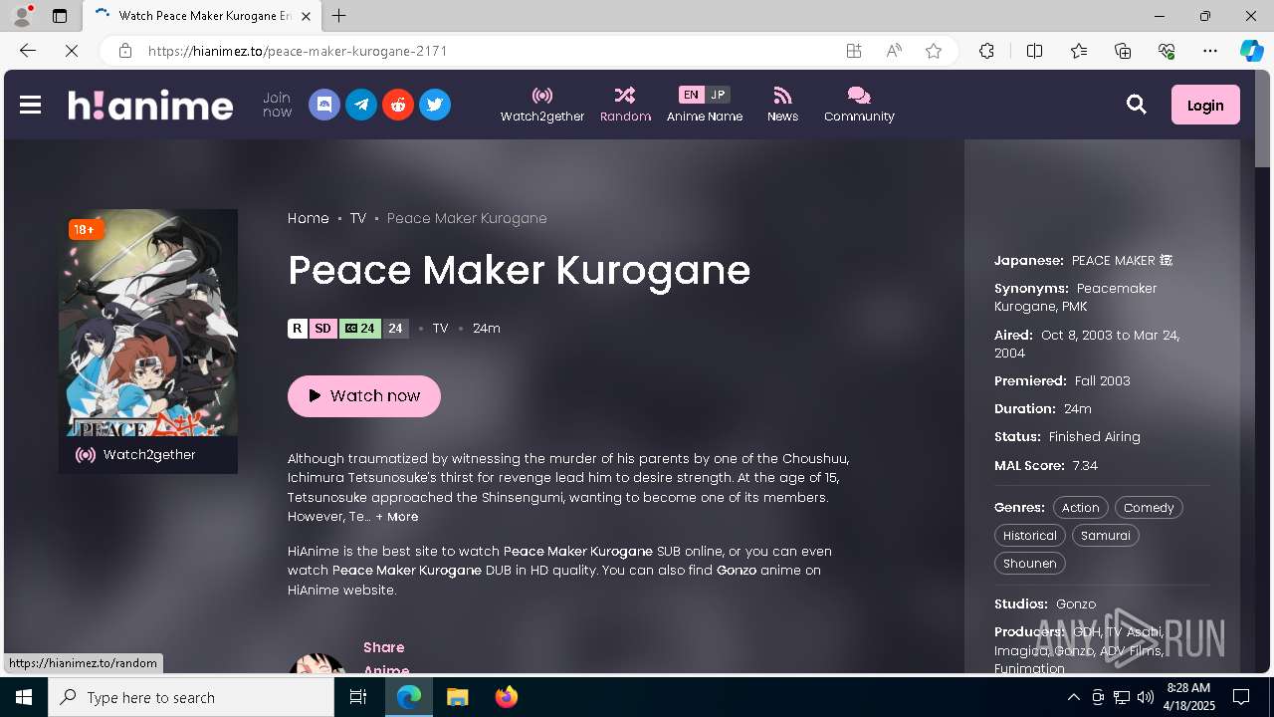Filter by the Action genre
Screen dimensions: 1274x717
1080,508
